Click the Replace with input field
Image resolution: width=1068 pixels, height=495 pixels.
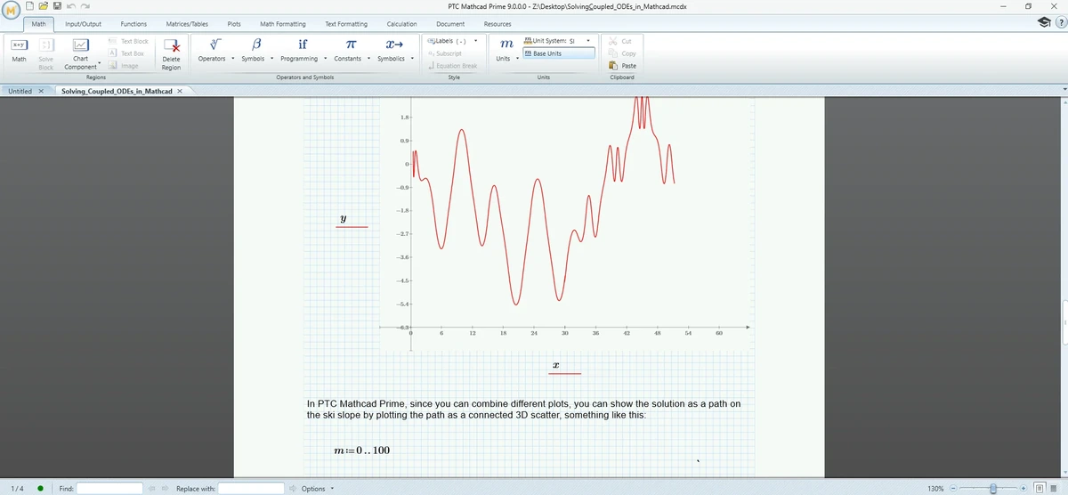point(251,489)
